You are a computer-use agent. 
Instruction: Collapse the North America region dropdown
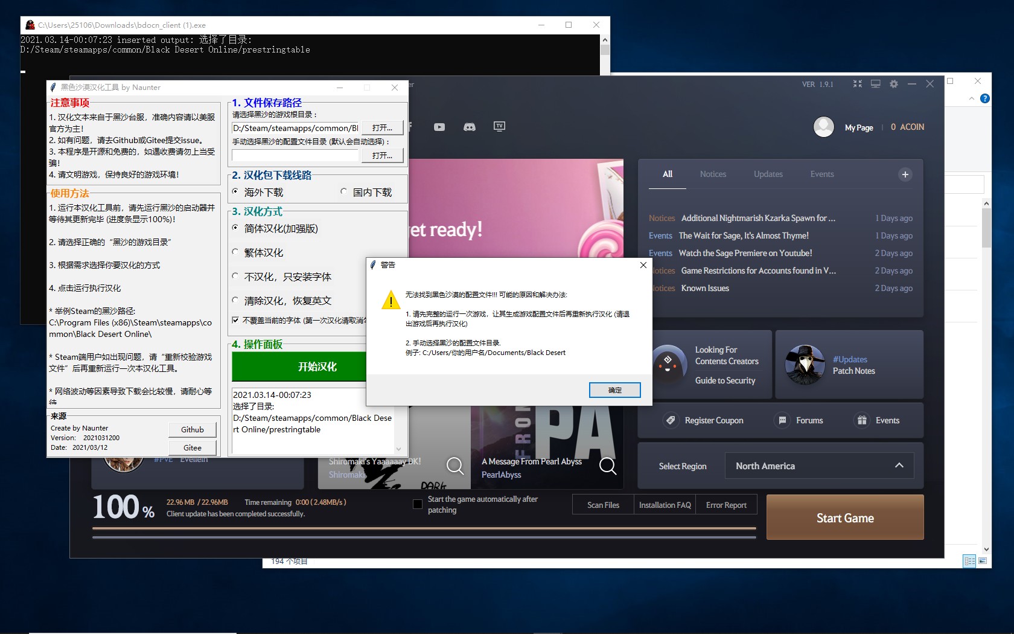[899, 466]
